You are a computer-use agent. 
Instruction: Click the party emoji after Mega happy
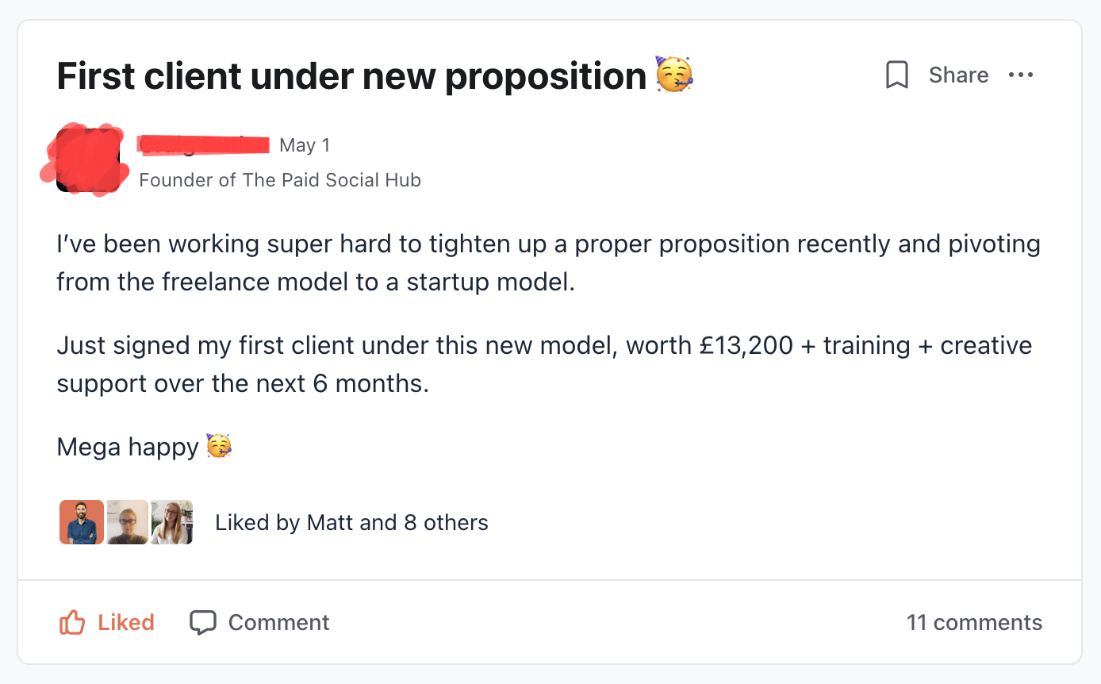point(218,447)
